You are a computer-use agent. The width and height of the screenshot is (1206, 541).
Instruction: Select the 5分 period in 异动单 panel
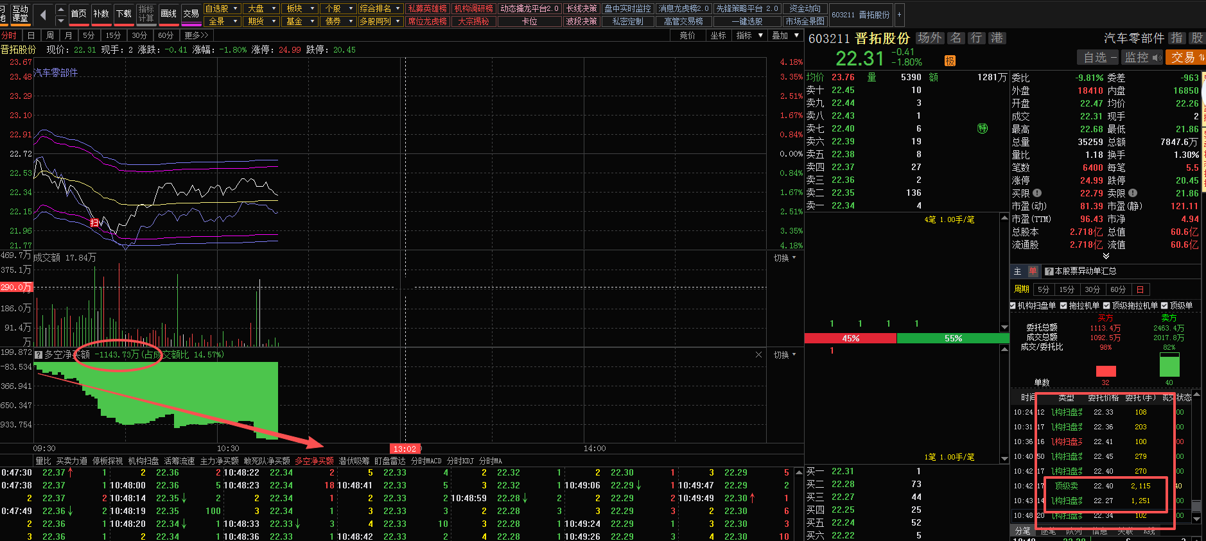[1044, 289]
